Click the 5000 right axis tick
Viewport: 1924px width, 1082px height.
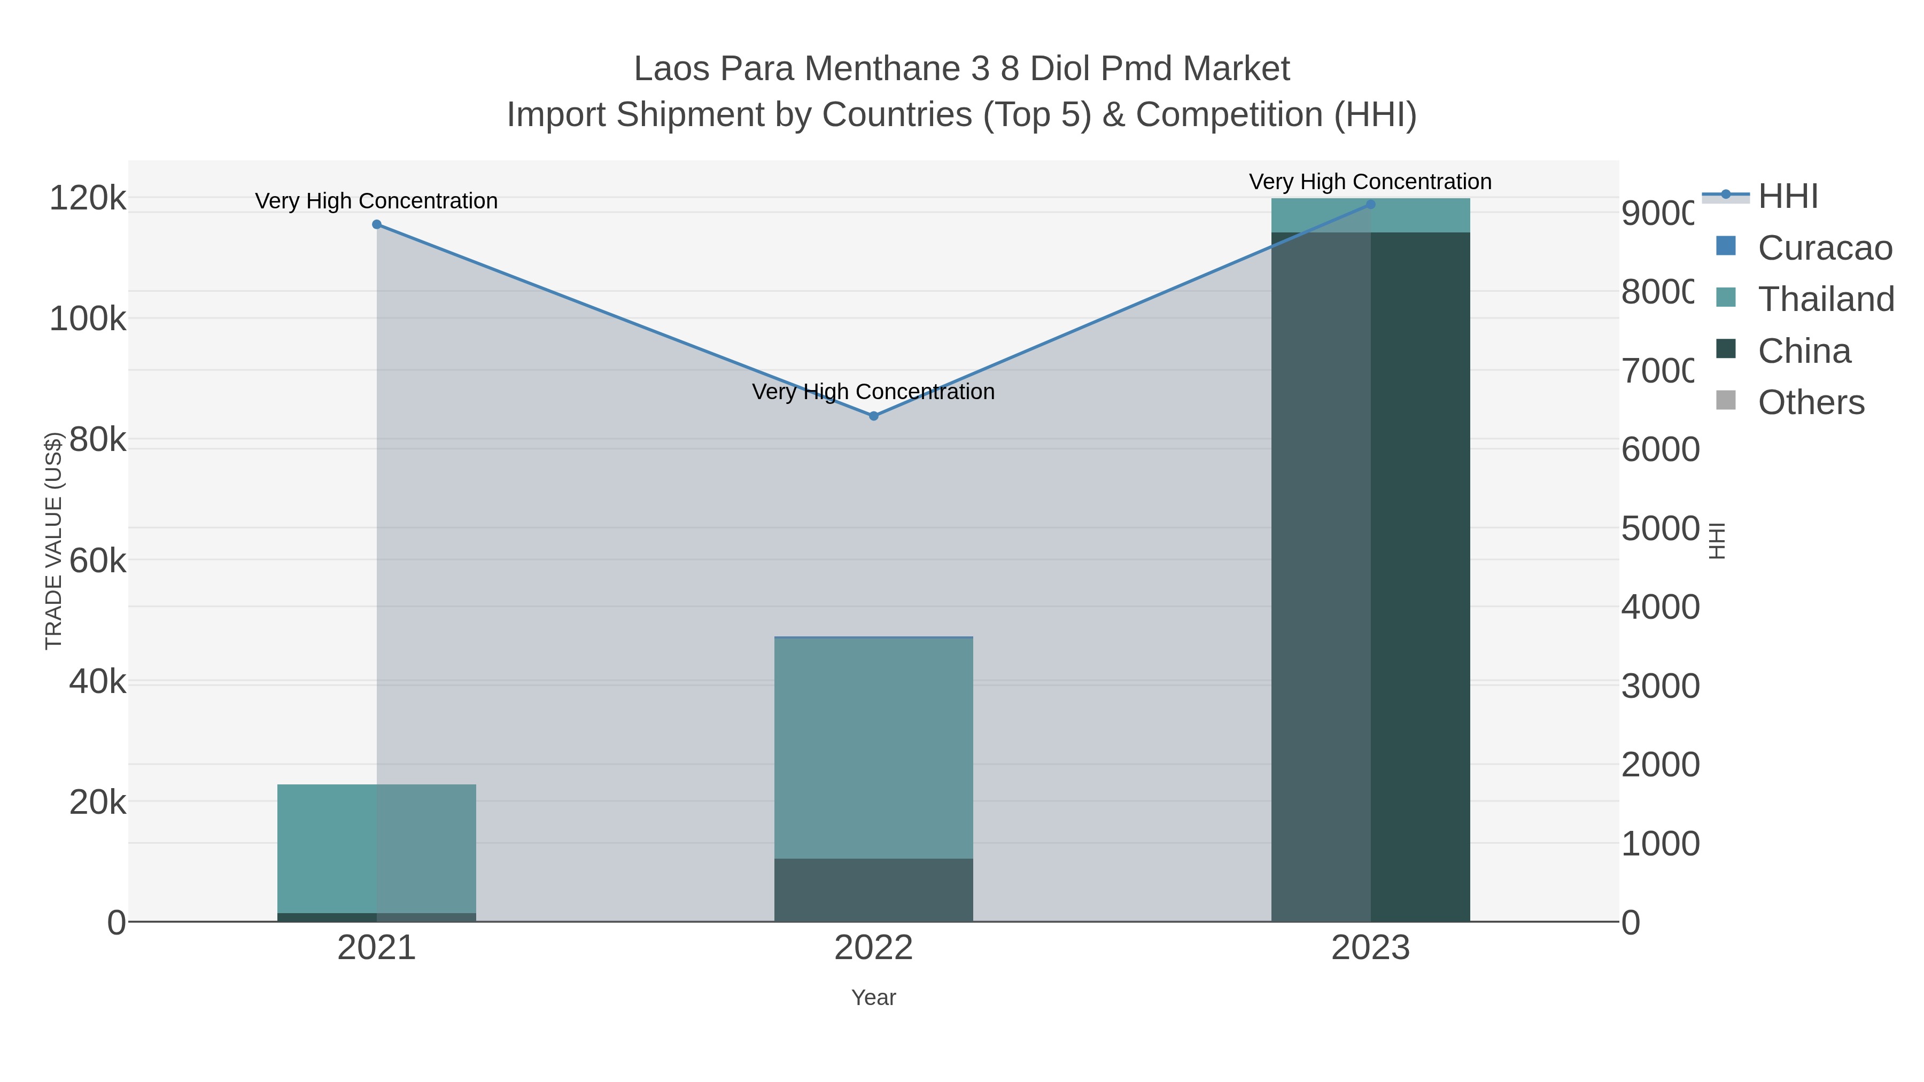point(1661,528)
